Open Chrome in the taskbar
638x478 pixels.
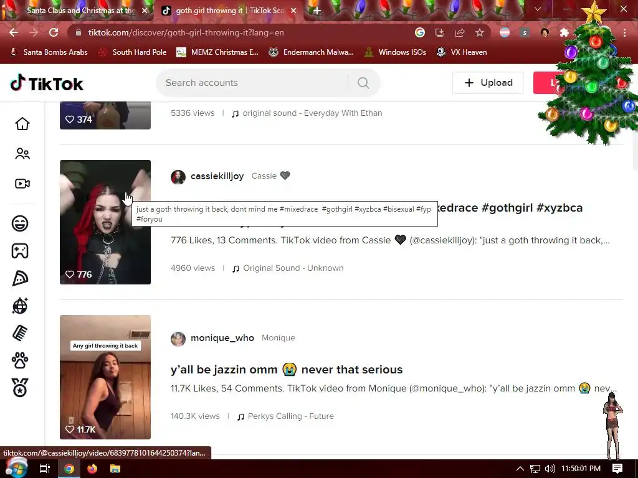point(69,469)
